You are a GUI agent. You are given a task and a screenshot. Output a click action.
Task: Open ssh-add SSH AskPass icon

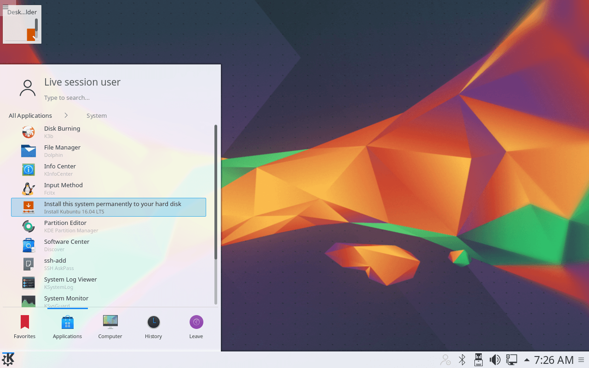(29, 264)
